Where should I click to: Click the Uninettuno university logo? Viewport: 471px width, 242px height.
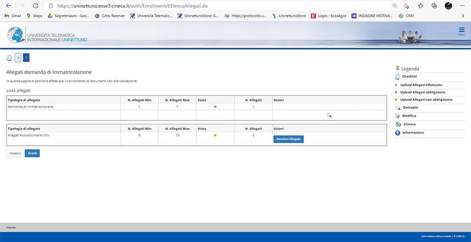[47, 35]
